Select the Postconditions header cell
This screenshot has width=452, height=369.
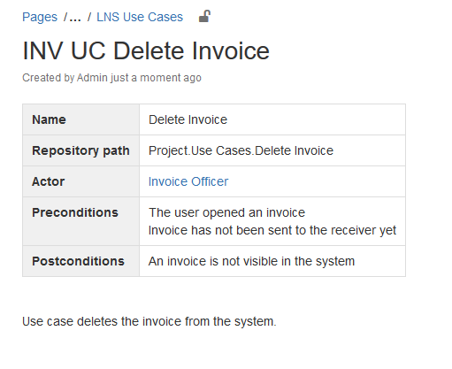80,261
